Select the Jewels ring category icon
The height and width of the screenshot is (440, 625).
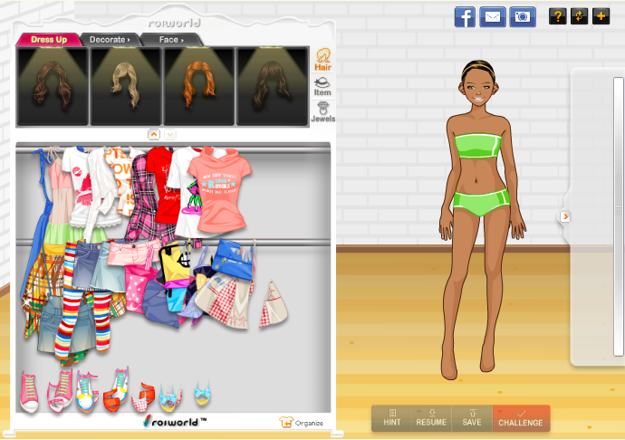322,112
